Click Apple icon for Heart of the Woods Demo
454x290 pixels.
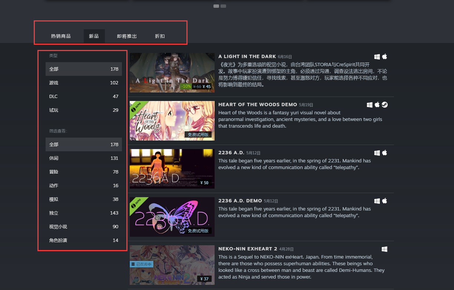[377, 105]
